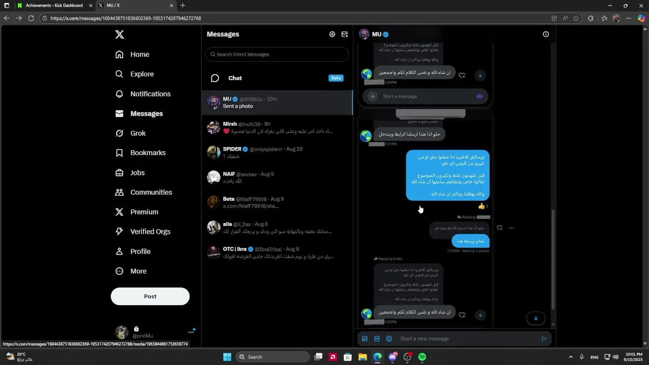Click the Communities people icon

[120, 192]
